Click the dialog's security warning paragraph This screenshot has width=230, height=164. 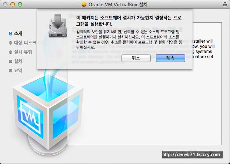click(129, 40)
